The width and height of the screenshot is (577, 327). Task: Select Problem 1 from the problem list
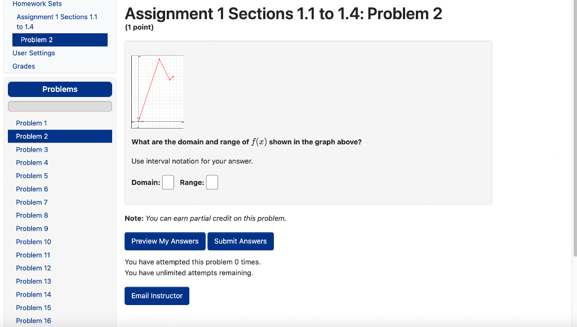pos(32,123)
